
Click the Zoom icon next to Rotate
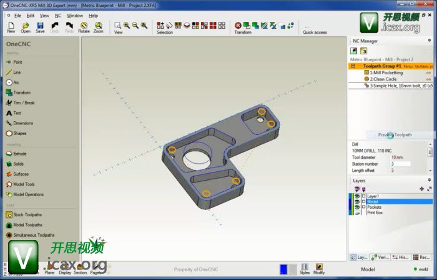coord(99,27)
